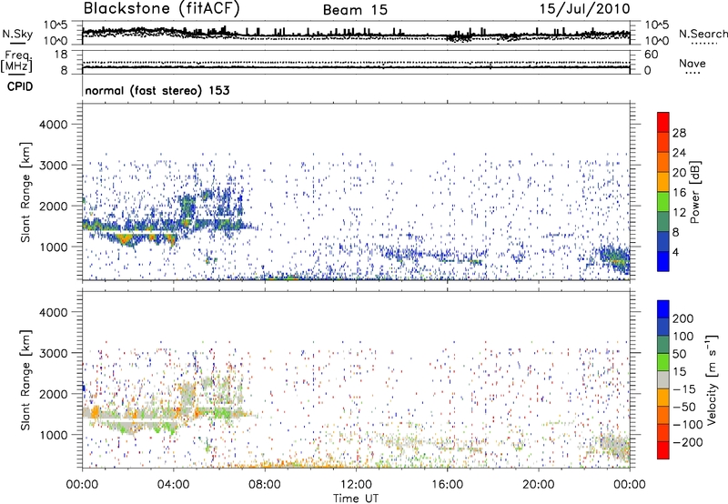The height and width of the screenshot is (504, 728).
Task: Click the "24" Power color bar value
Action: click(x=679, y=153)
